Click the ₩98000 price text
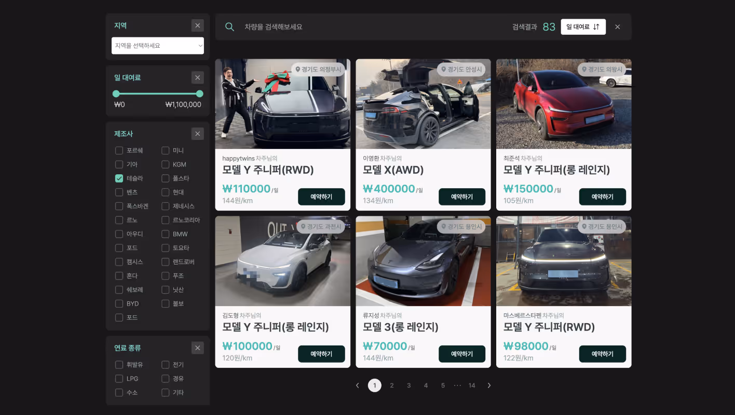This screenshot has height=415, width=735. point(526,346)
